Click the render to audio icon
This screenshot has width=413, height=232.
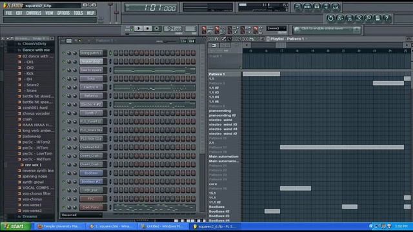click(349, 18)
